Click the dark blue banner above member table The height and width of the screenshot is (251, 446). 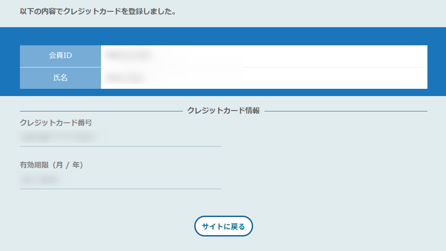tap(223, 36)
